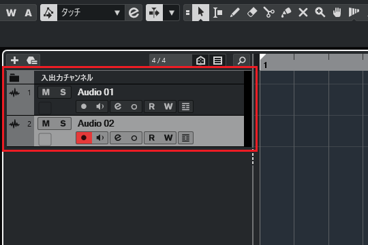Viewport: 368px width, 245px height.
Task: Select the Draw pencil tool
Action: [234, 12]
